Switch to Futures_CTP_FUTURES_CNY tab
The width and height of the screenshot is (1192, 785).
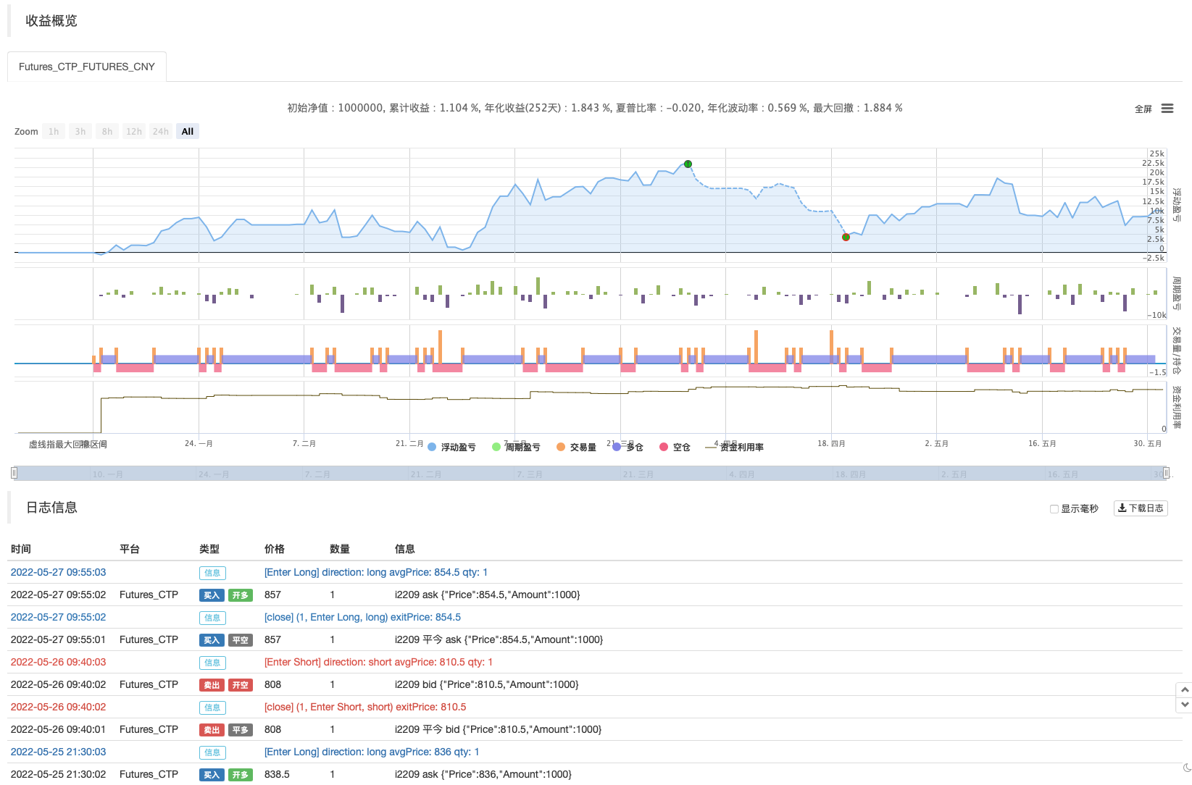pos(87,67)
